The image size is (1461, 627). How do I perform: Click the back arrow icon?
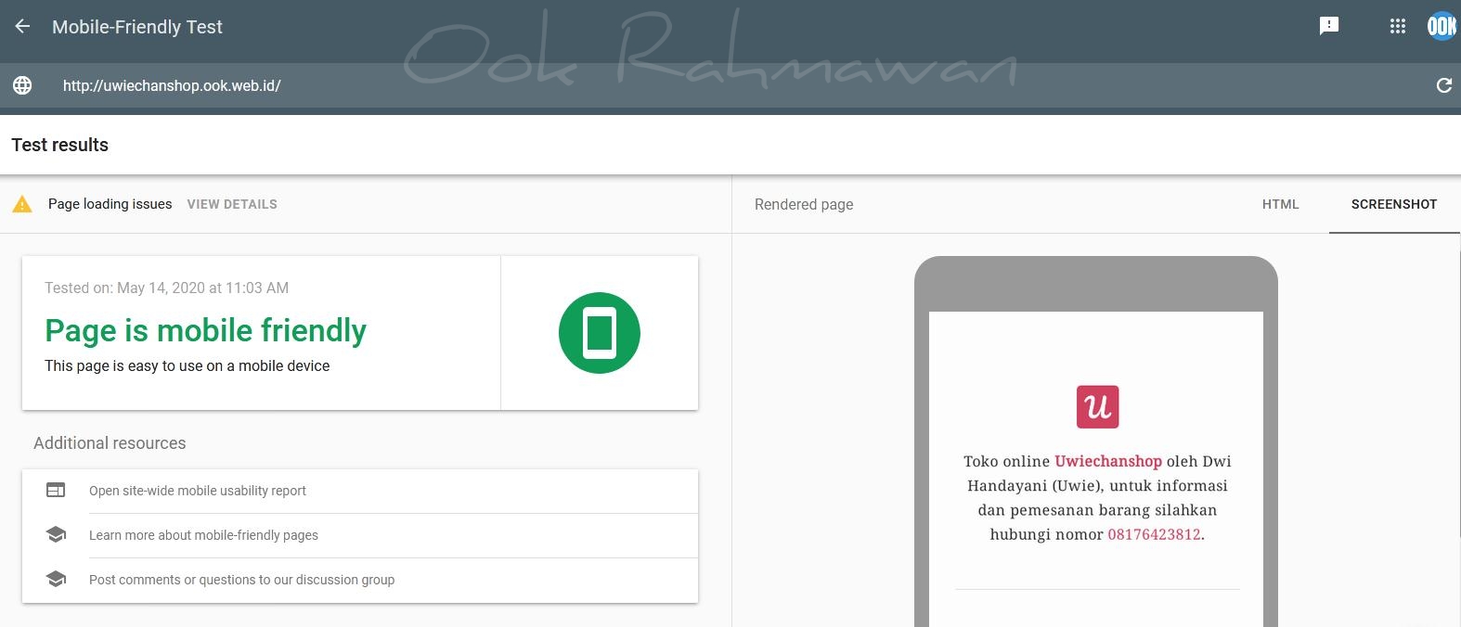point(22,27)
